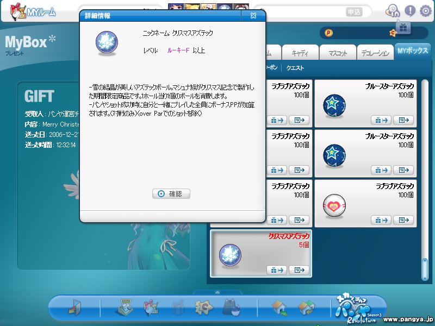Click the green-arrow house icon in bottom bar
This screenshot has width=435, height=326.
point(280,308)
